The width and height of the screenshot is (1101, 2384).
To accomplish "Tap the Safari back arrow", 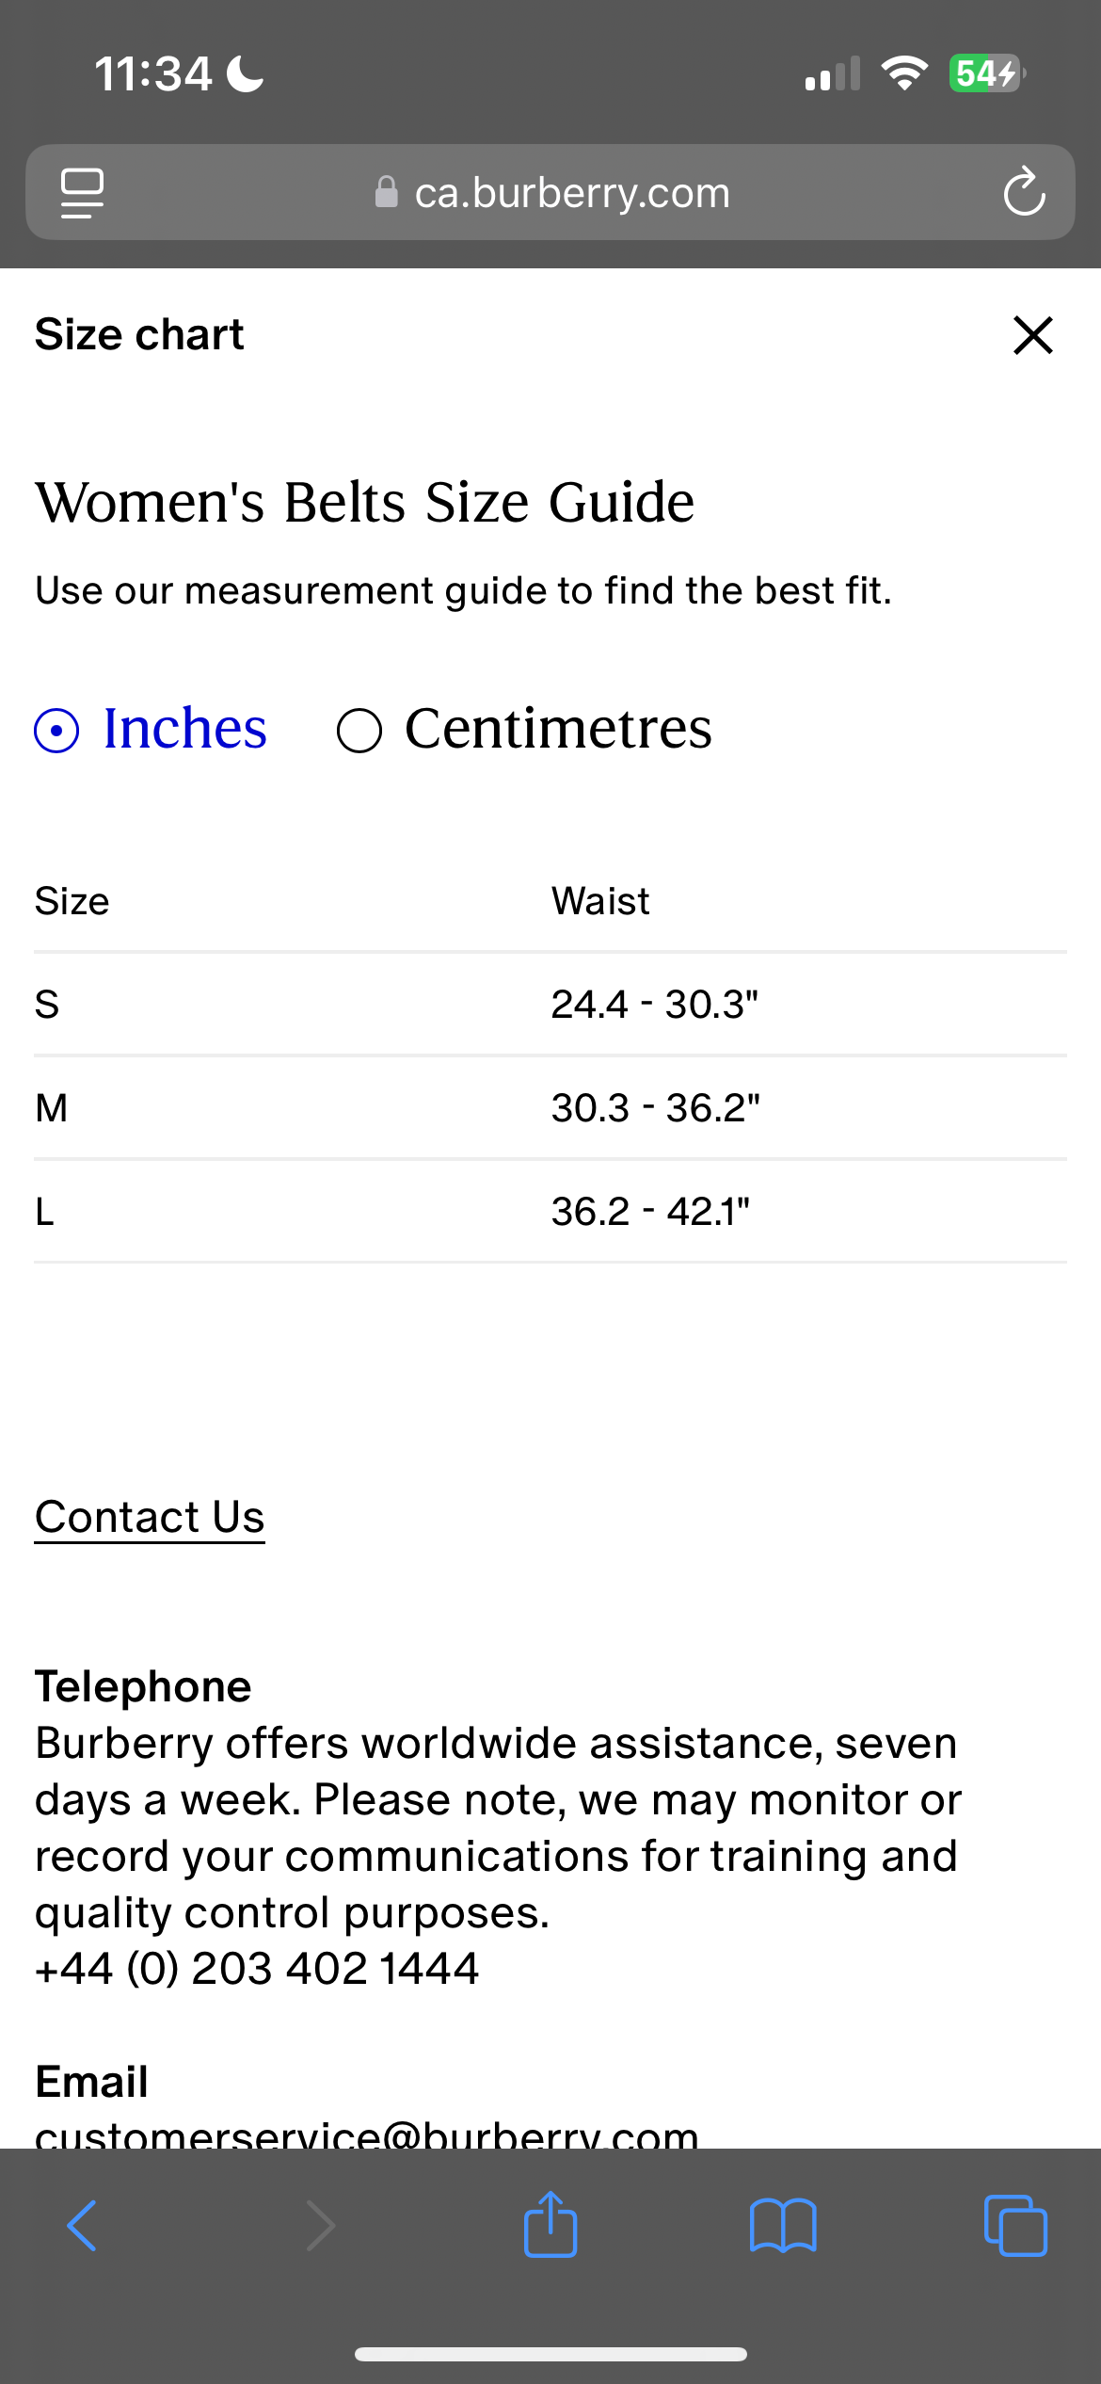I will (x=83, y=2226).
